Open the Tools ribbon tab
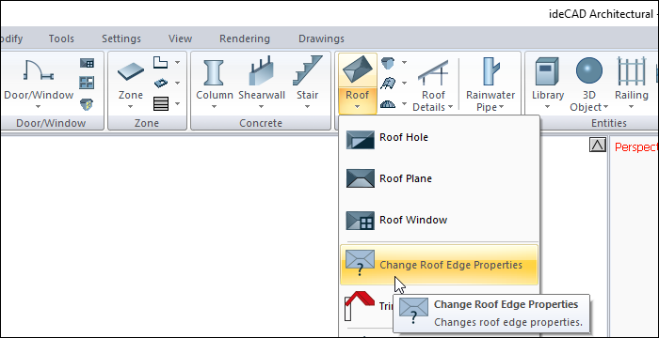 [x=61, y=38]
